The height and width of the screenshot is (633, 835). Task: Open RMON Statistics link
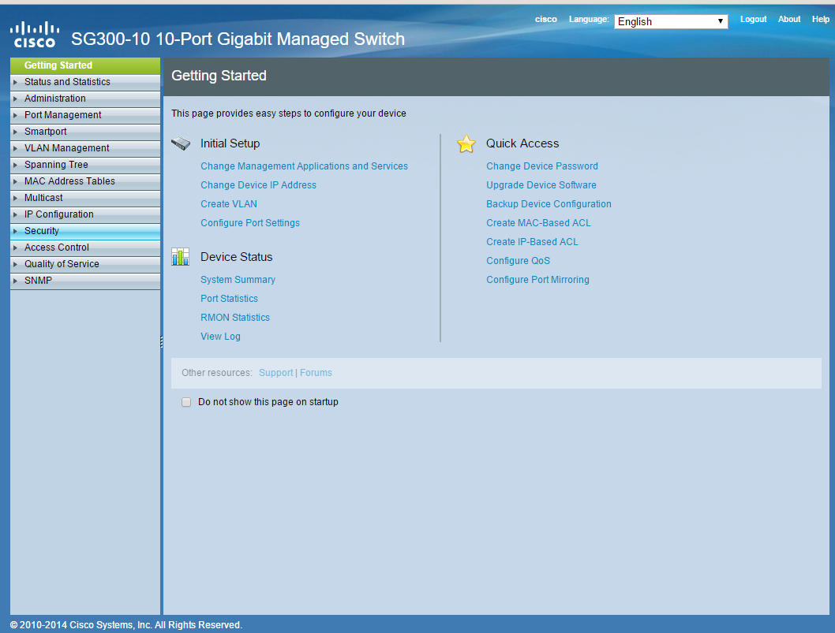(x=235, y=318)
